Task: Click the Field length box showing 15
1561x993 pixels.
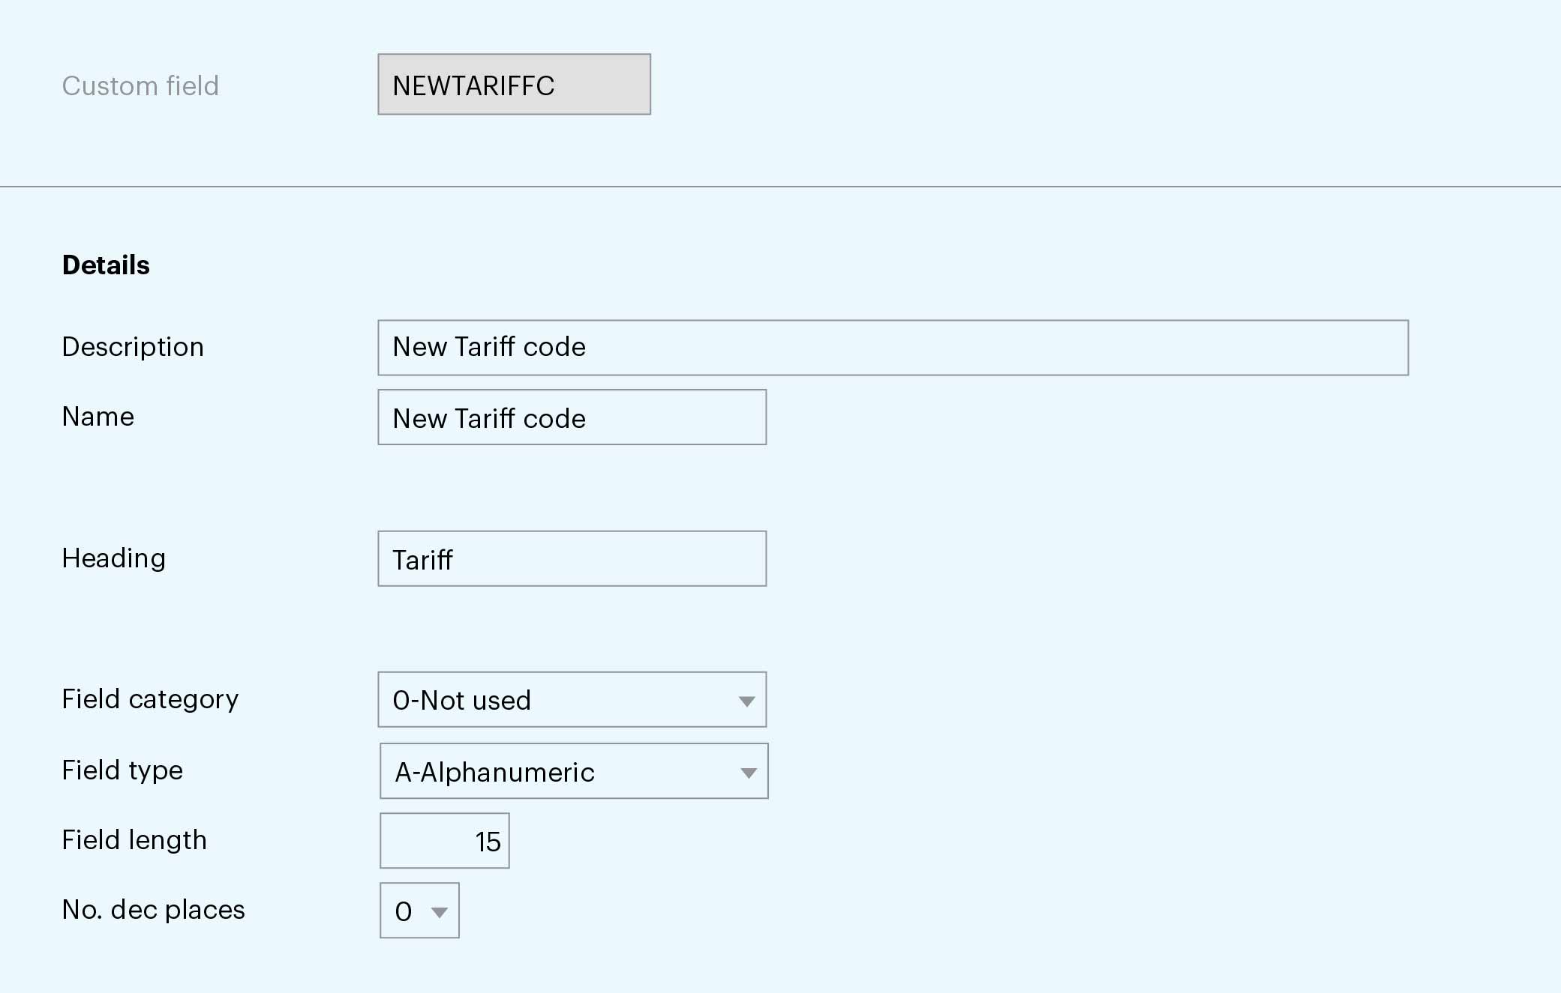Action: [444, 841]
